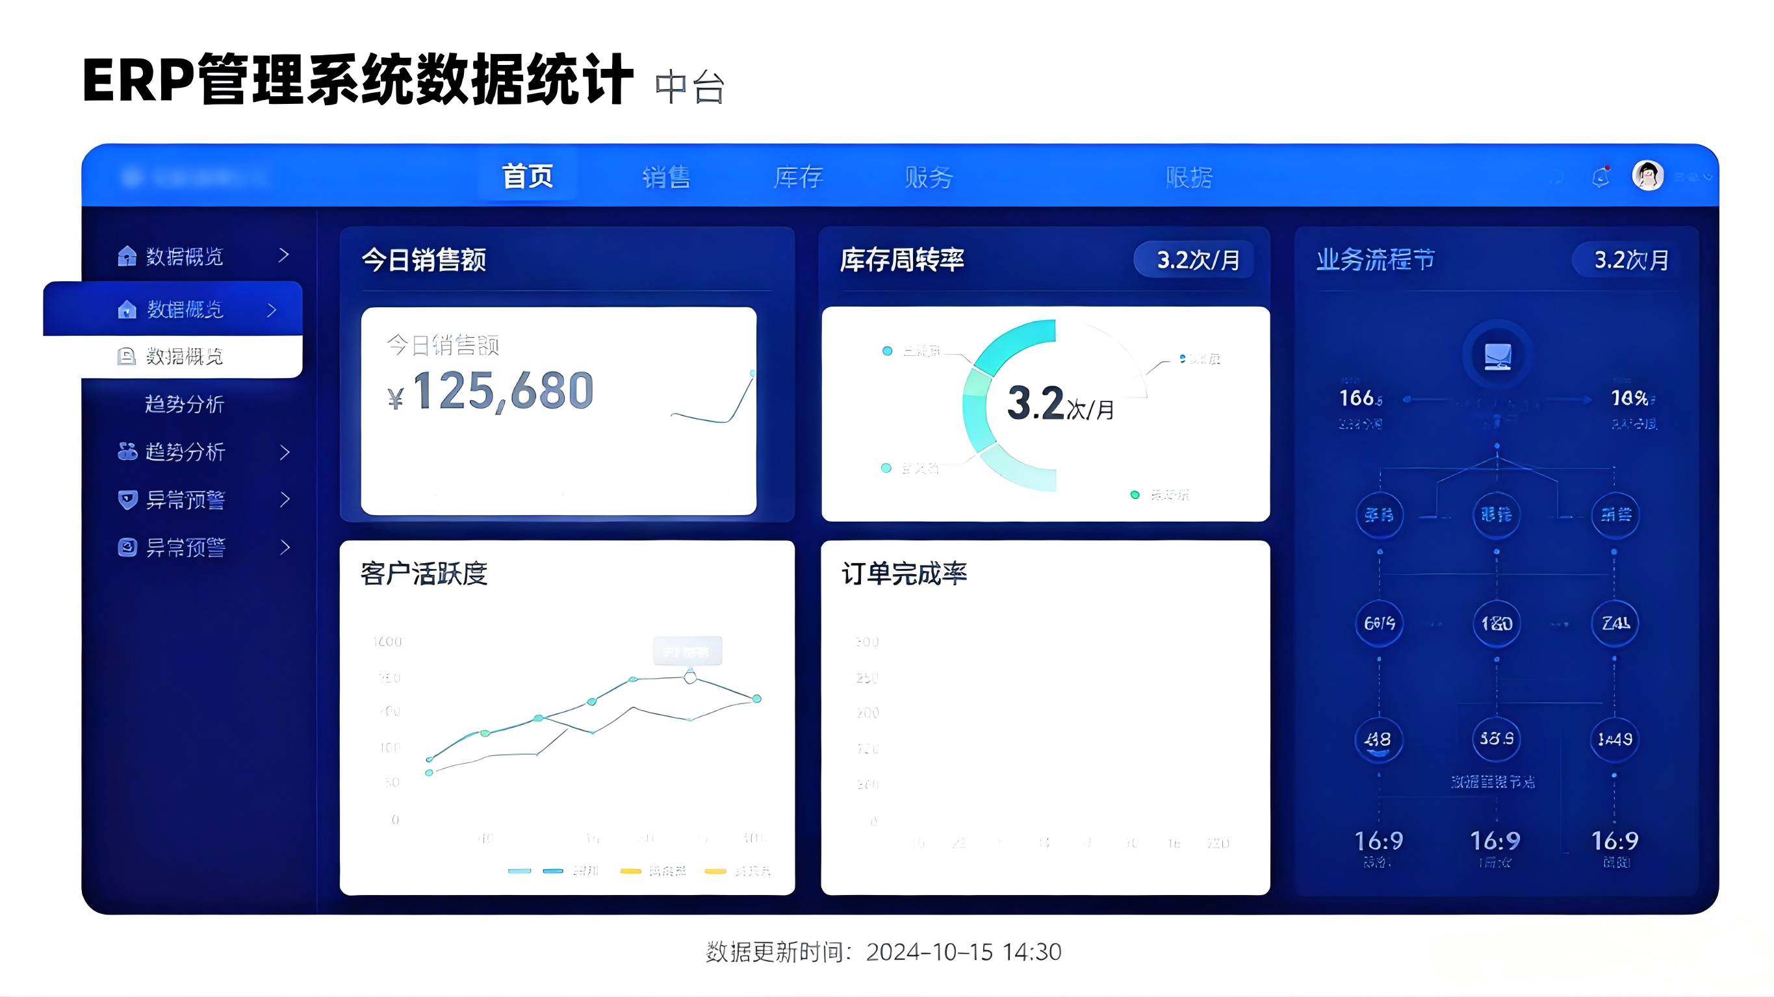
Task: Expand 趋势分析 using its chevron arrow
Action: tap(285, 451)
